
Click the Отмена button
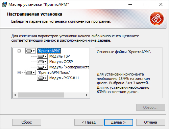tap(151, 122)
